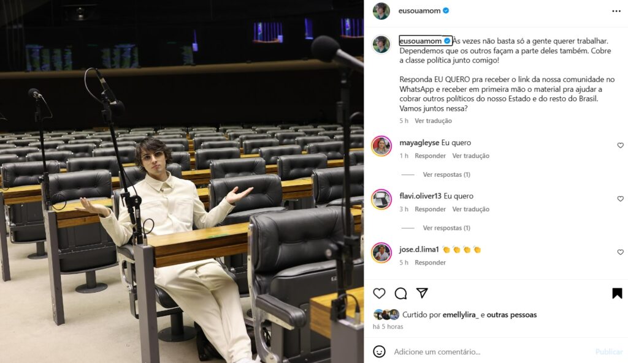Open the emoji picker smiley icon
Image resolution: width=628 pixels, height=363 pixels.
(379, 351)
